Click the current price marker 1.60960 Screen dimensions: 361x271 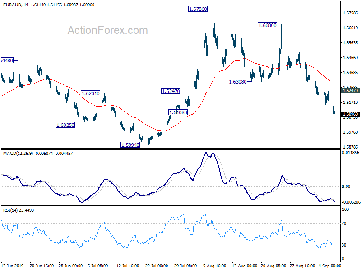point(351,114)
